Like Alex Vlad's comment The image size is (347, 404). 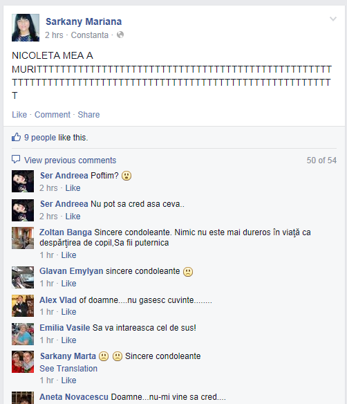tap(68, 312)
